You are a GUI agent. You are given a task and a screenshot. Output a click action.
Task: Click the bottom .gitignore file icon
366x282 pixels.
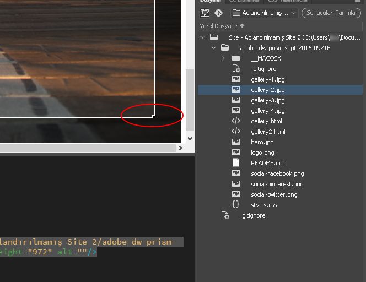pos(225,215)
